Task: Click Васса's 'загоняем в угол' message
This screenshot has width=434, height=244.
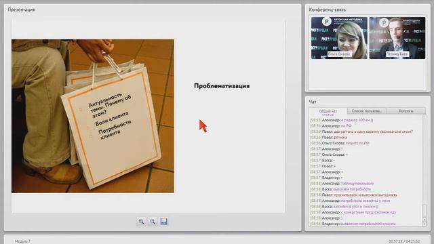Action: [x=344, y=206]
